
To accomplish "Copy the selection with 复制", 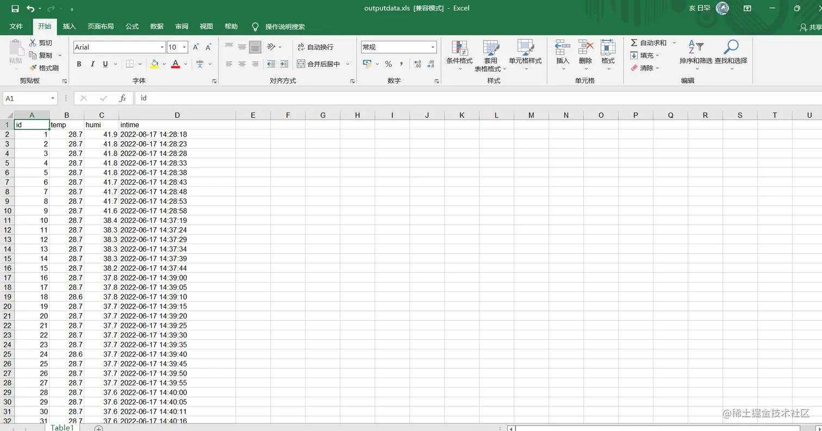I will coord(41,55).
